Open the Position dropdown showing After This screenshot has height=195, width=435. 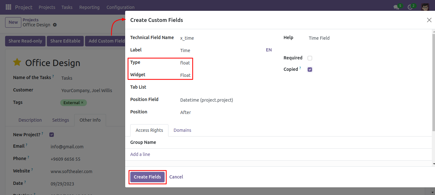tap(226, 112)
